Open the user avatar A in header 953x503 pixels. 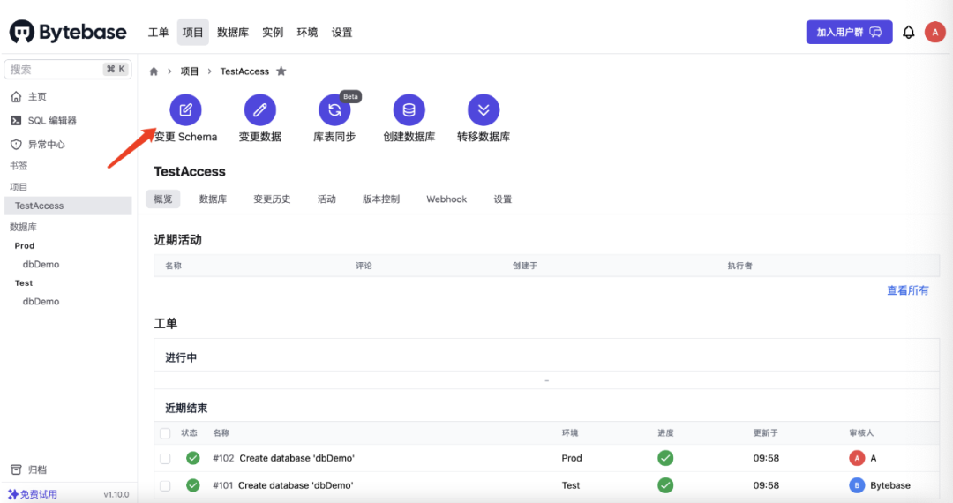pos(934,32)
